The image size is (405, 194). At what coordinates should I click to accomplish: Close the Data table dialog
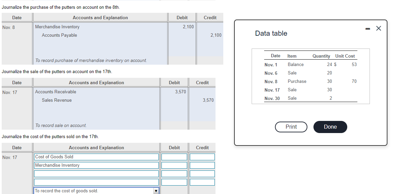378,28
